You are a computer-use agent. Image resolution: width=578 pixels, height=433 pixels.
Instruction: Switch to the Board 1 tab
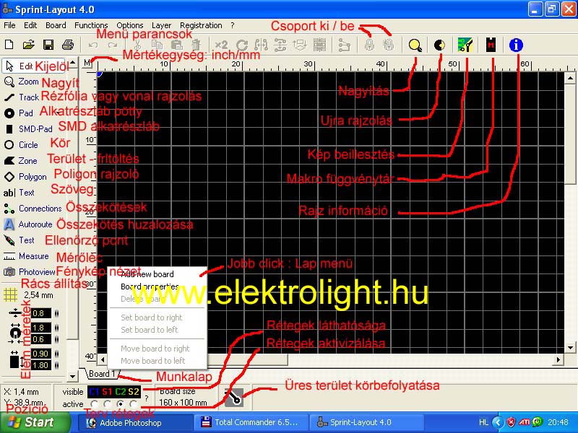(x=101, y=374)
